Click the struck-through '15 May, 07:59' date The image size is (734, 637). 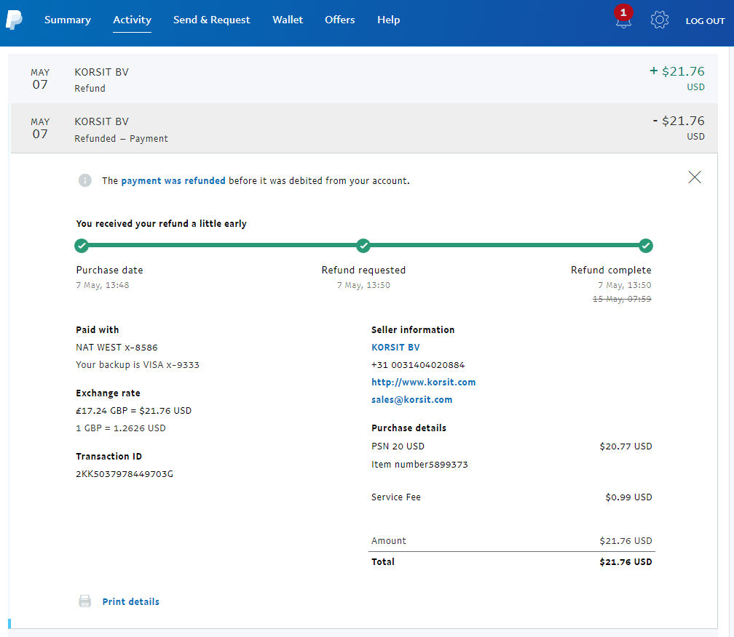[622, 299]
